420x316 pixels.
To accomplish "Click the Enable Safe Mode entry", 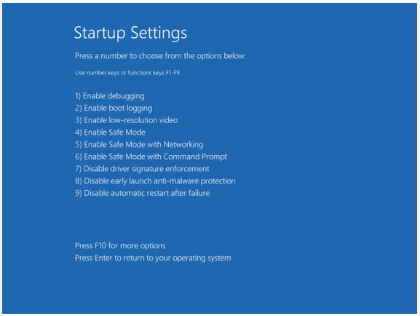I will 110,132.
